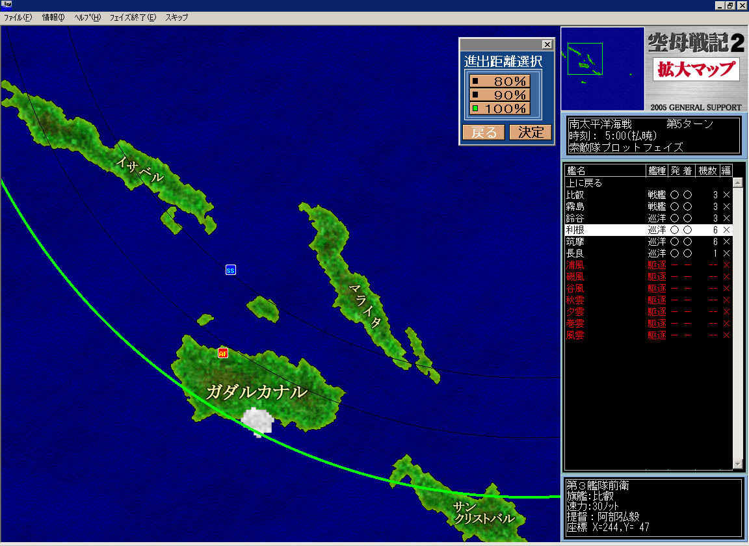Click the サンクリストバル island label
Viewport: 749px width, 546px height.
(484, 513)
